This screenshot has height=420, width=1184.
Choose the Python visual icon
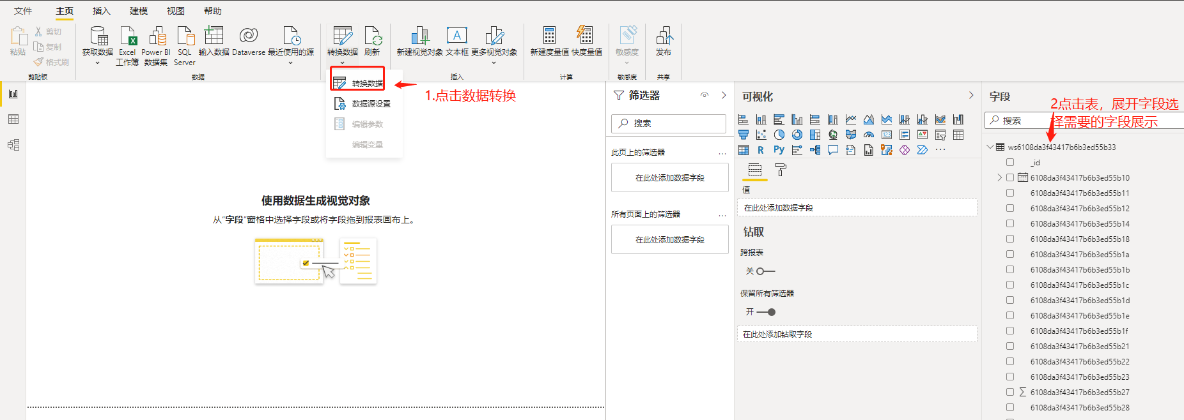779,150
